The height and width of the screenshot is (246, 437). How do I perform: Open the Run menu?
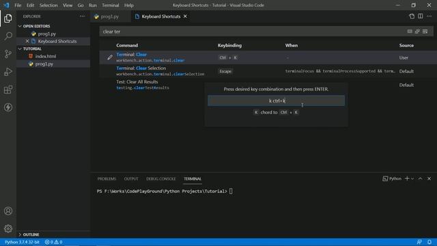(93, 5)
